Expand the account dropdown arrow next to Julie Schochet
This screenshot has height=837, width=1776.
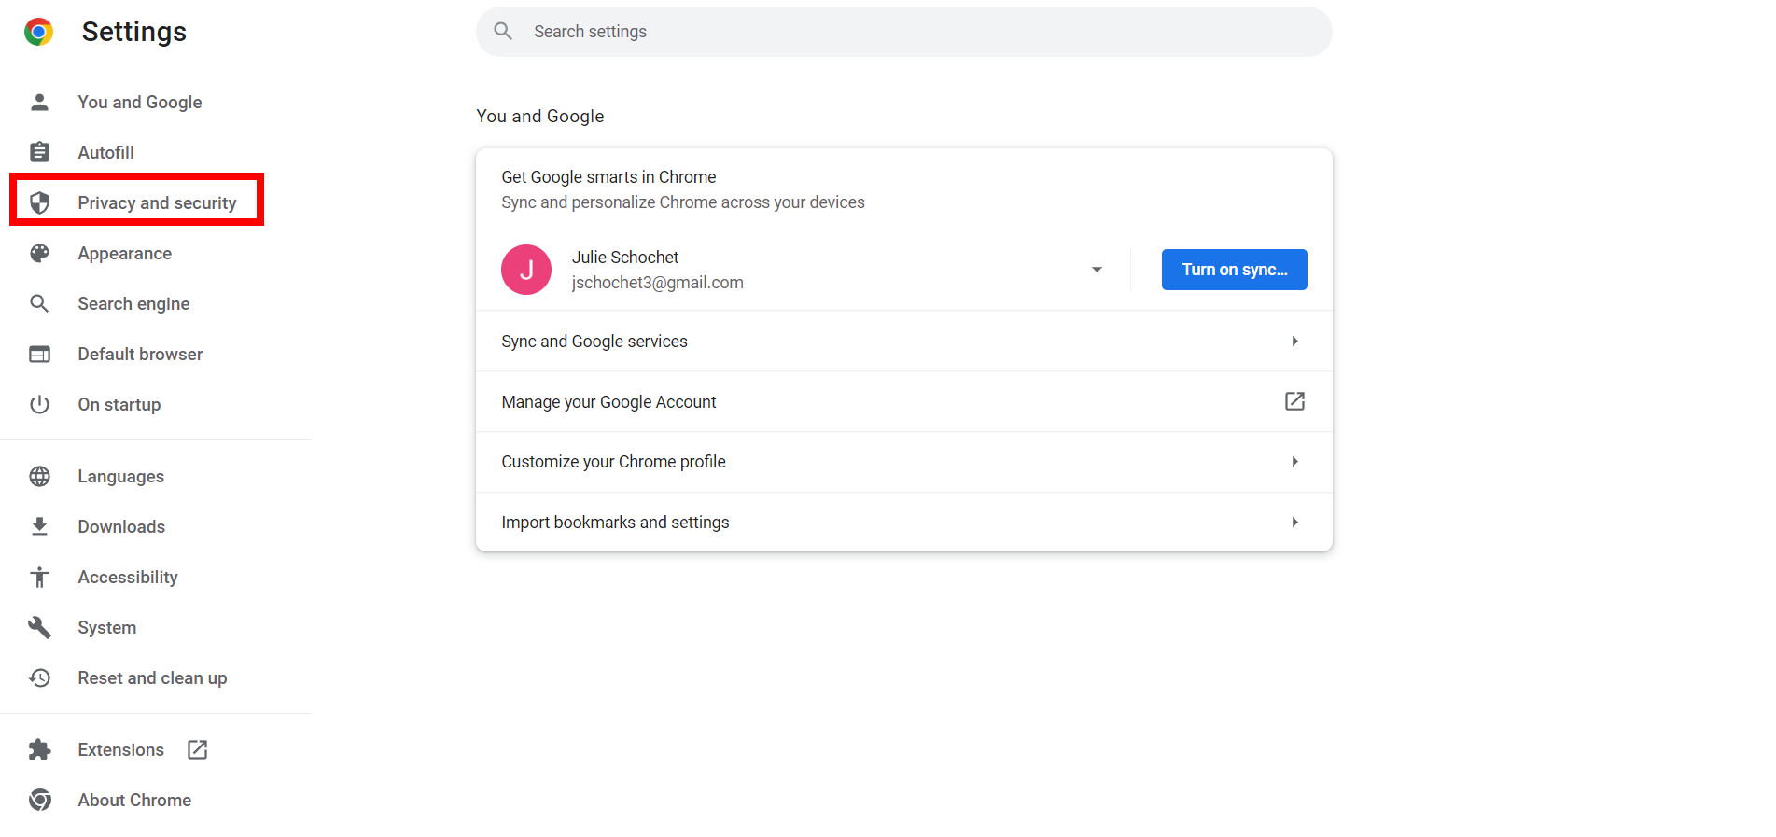(x=1097, y=270)
